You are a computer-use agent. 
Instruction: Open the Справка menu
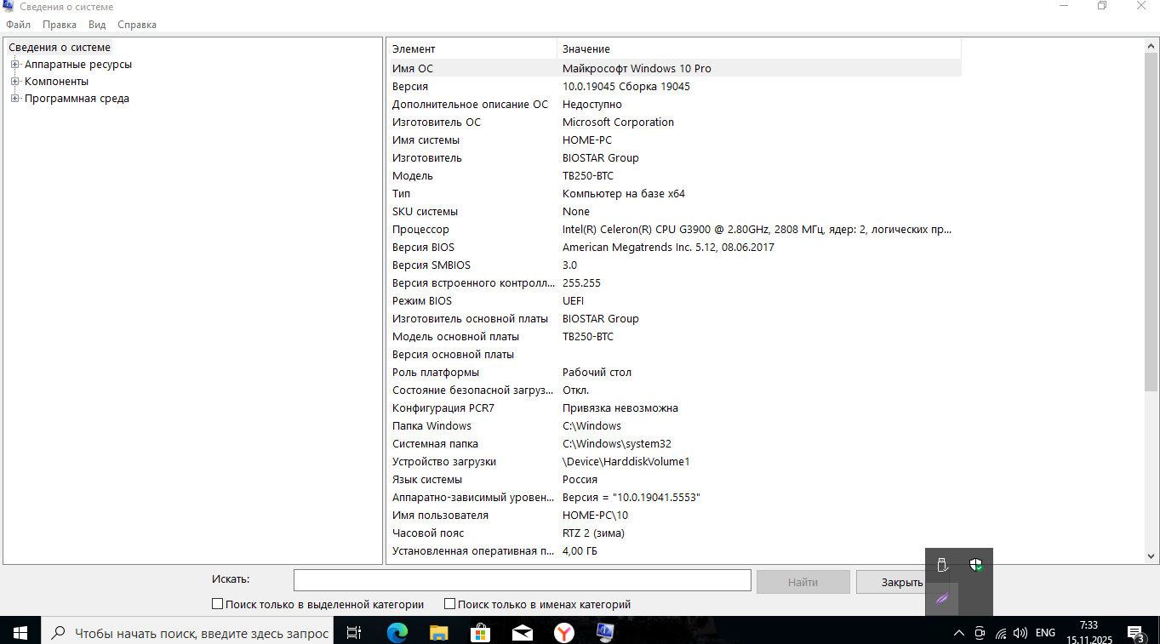pyautogui.click(x=137, y=25)
